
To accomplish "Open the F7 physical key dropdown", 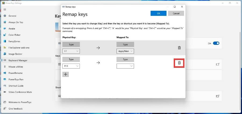I will tap(71, 51).
